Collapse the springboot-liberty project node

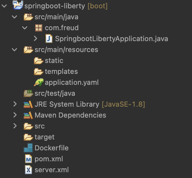[x=4, y=6]
